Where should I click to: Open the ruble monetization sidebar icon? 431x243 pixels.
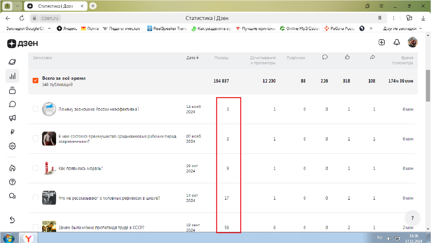(x=12, y=132)
